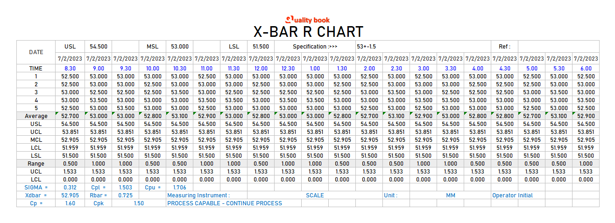The height and width of the screenshot is (223, 615).
Task: Click the 2.00 time cell
Action: [369, 68]
